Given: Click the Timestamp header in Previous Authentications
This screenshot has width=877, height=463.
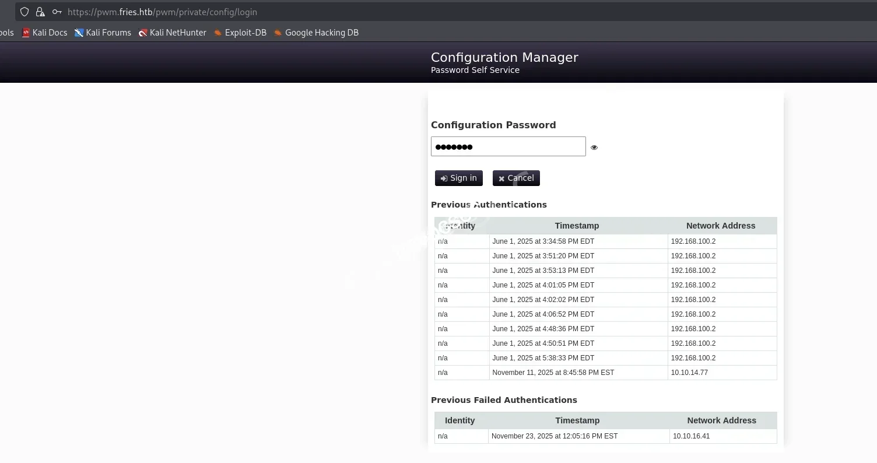Looking at the screenshot, I should coord(577,226).
